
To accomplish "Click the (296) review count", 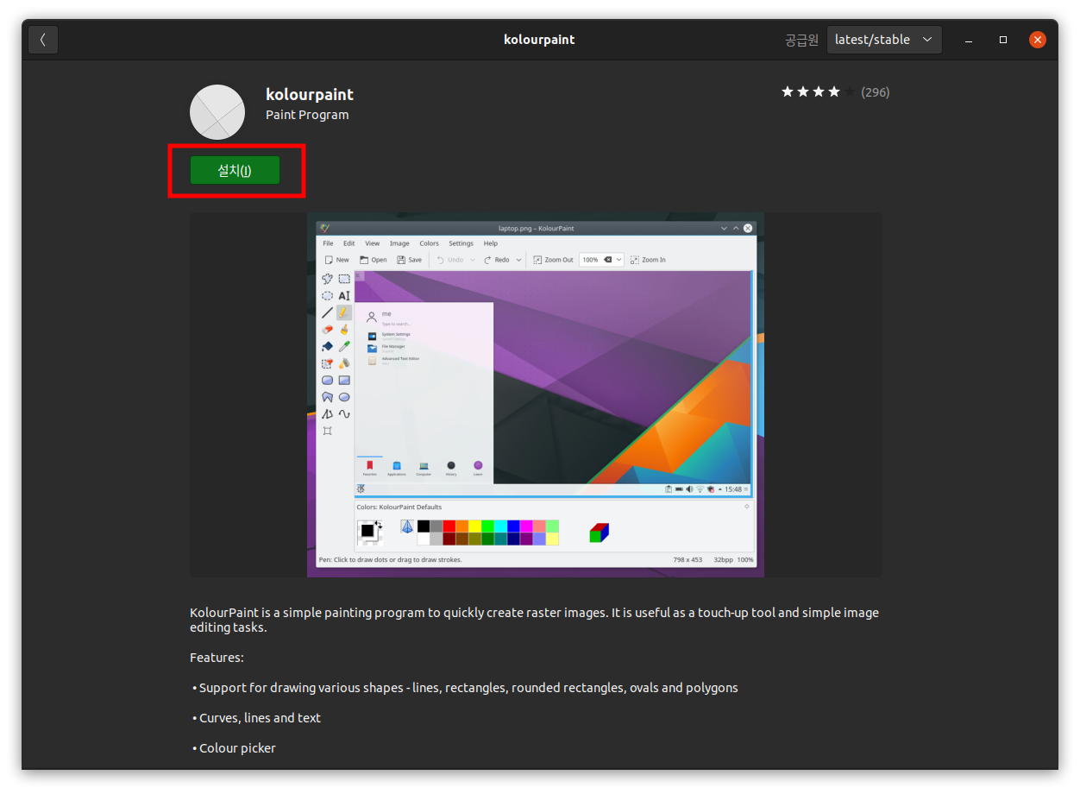I will pyautogui.click(x=875, y=92).
